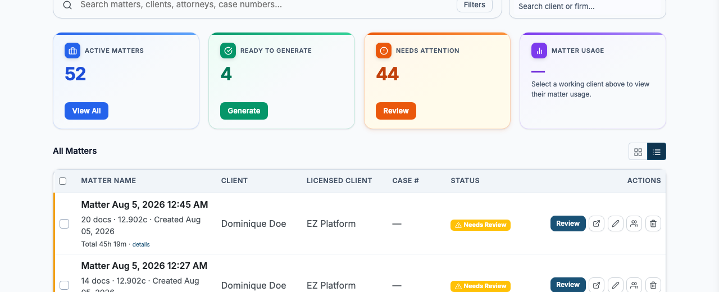Click the Ready to Generate checkmark icon
719x292 pixels.
point(228,51)
